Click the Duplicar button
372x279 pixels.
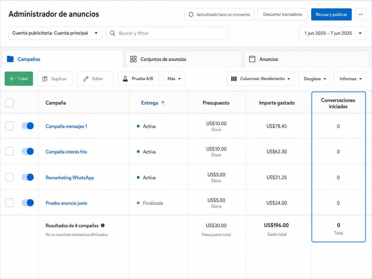[55, 79]
